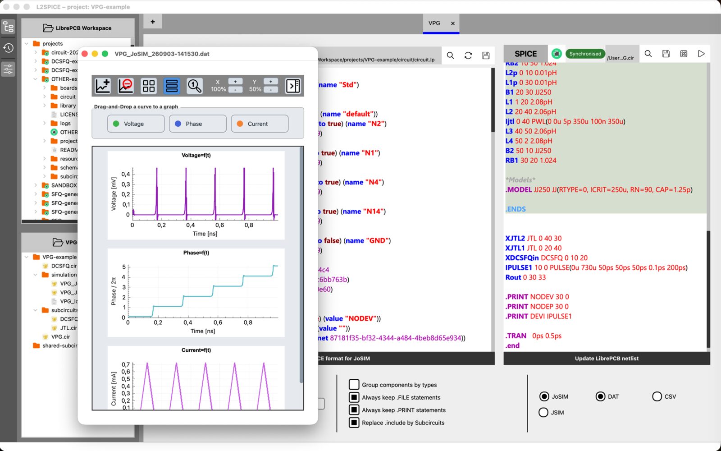Click the plot area vertical scrollbar

click(x=301, y=265)
